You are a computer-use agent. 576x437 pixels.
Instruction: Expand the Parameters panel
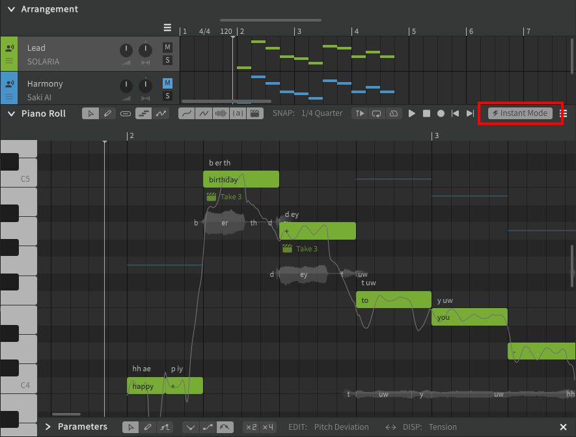click(47, 427)
